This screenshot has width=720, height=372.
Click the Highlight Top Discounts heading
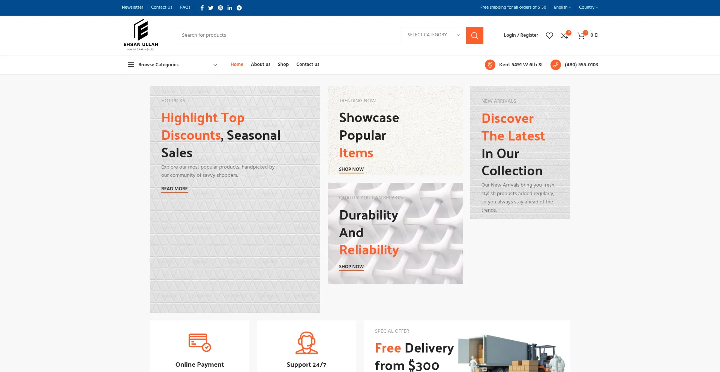221,135
